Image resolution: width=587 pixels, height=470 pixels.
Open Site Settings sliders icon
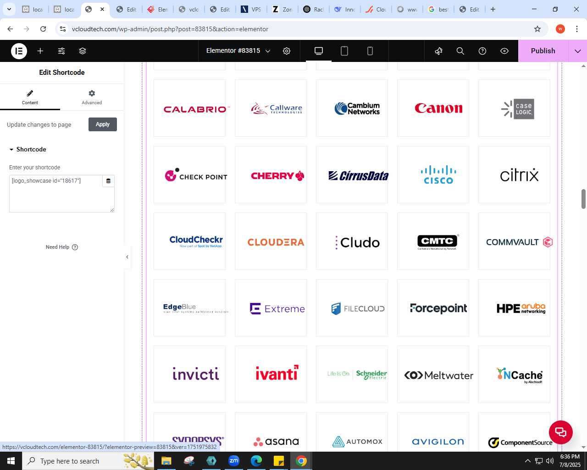tap(61, 51)
